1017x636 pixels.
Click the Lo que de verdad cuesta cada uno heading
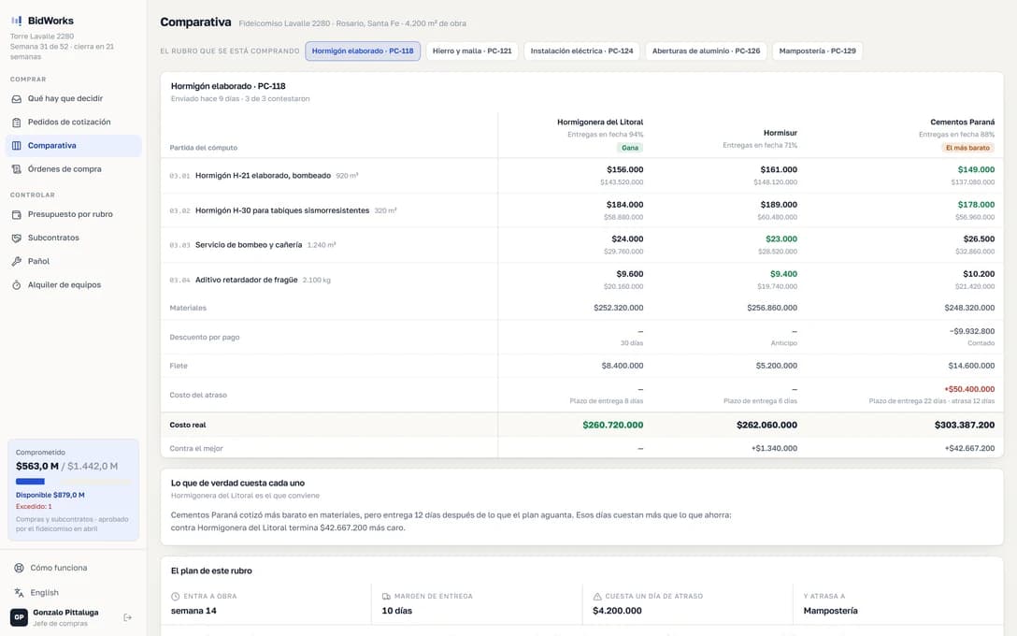pos(237,484)
